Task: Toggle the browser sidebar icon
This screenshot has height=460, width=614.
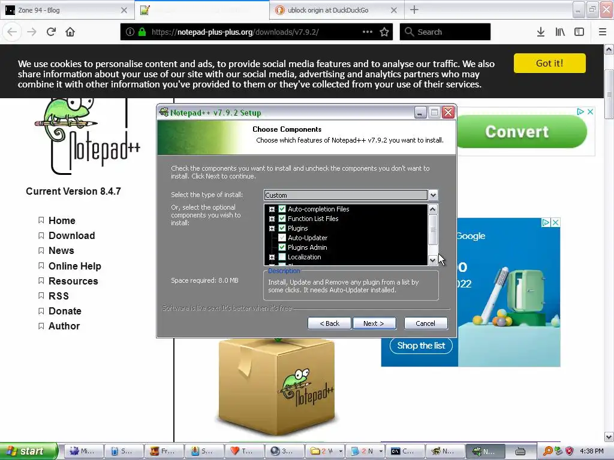Action: (x=579, y=32)
